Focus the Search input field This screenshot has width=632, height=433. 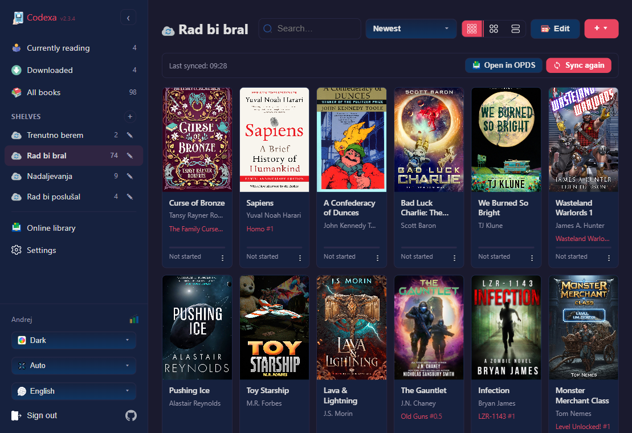point(309,28)
